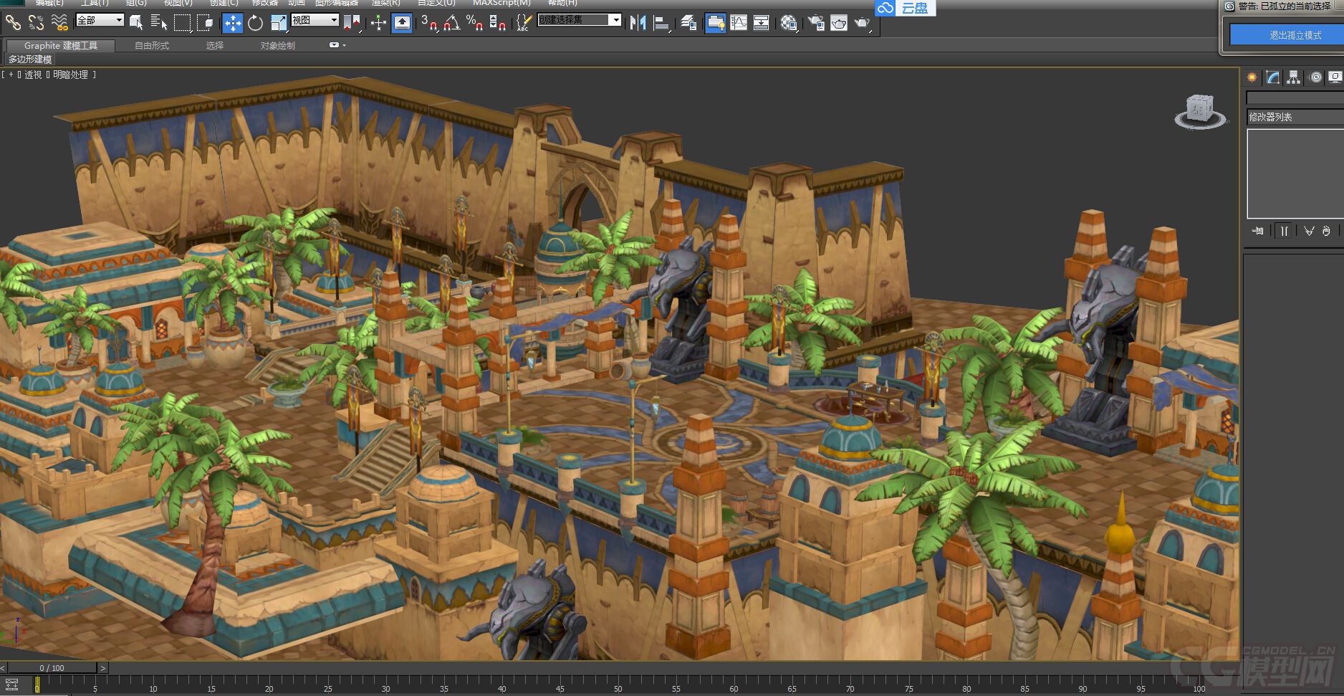Choose the Rectangular Selection Region tool
The height and width of the screenshot is (696, 1344).
click(182, 23)
